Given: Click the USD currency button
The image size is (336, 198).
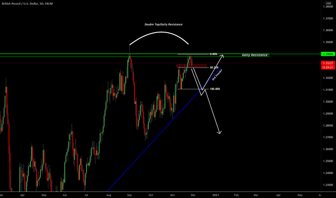Looking at the screenshot, I should [x=328, y=4].
